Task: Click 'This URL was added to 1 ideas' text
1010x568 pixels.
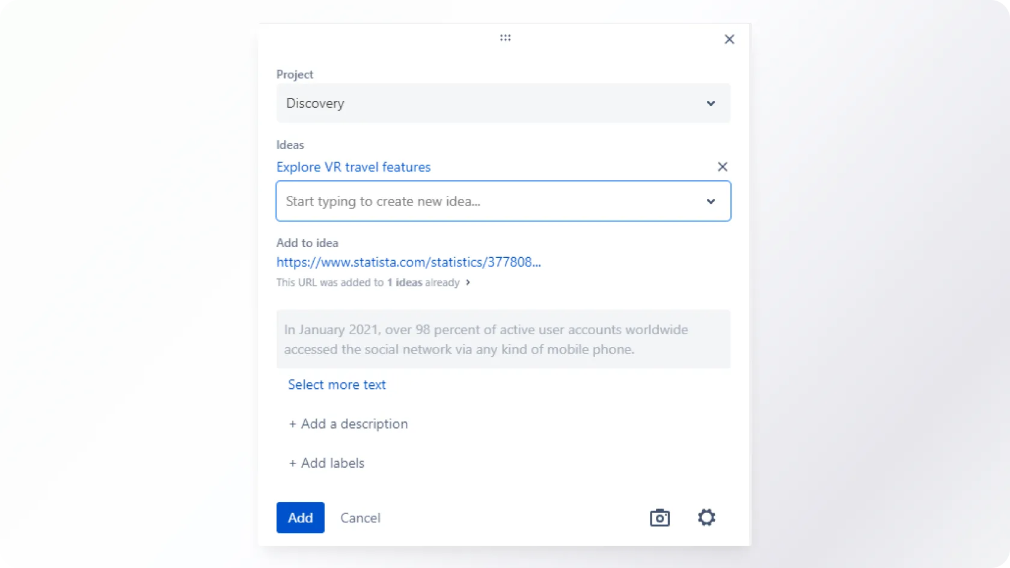Action: [x=367, y=282]
